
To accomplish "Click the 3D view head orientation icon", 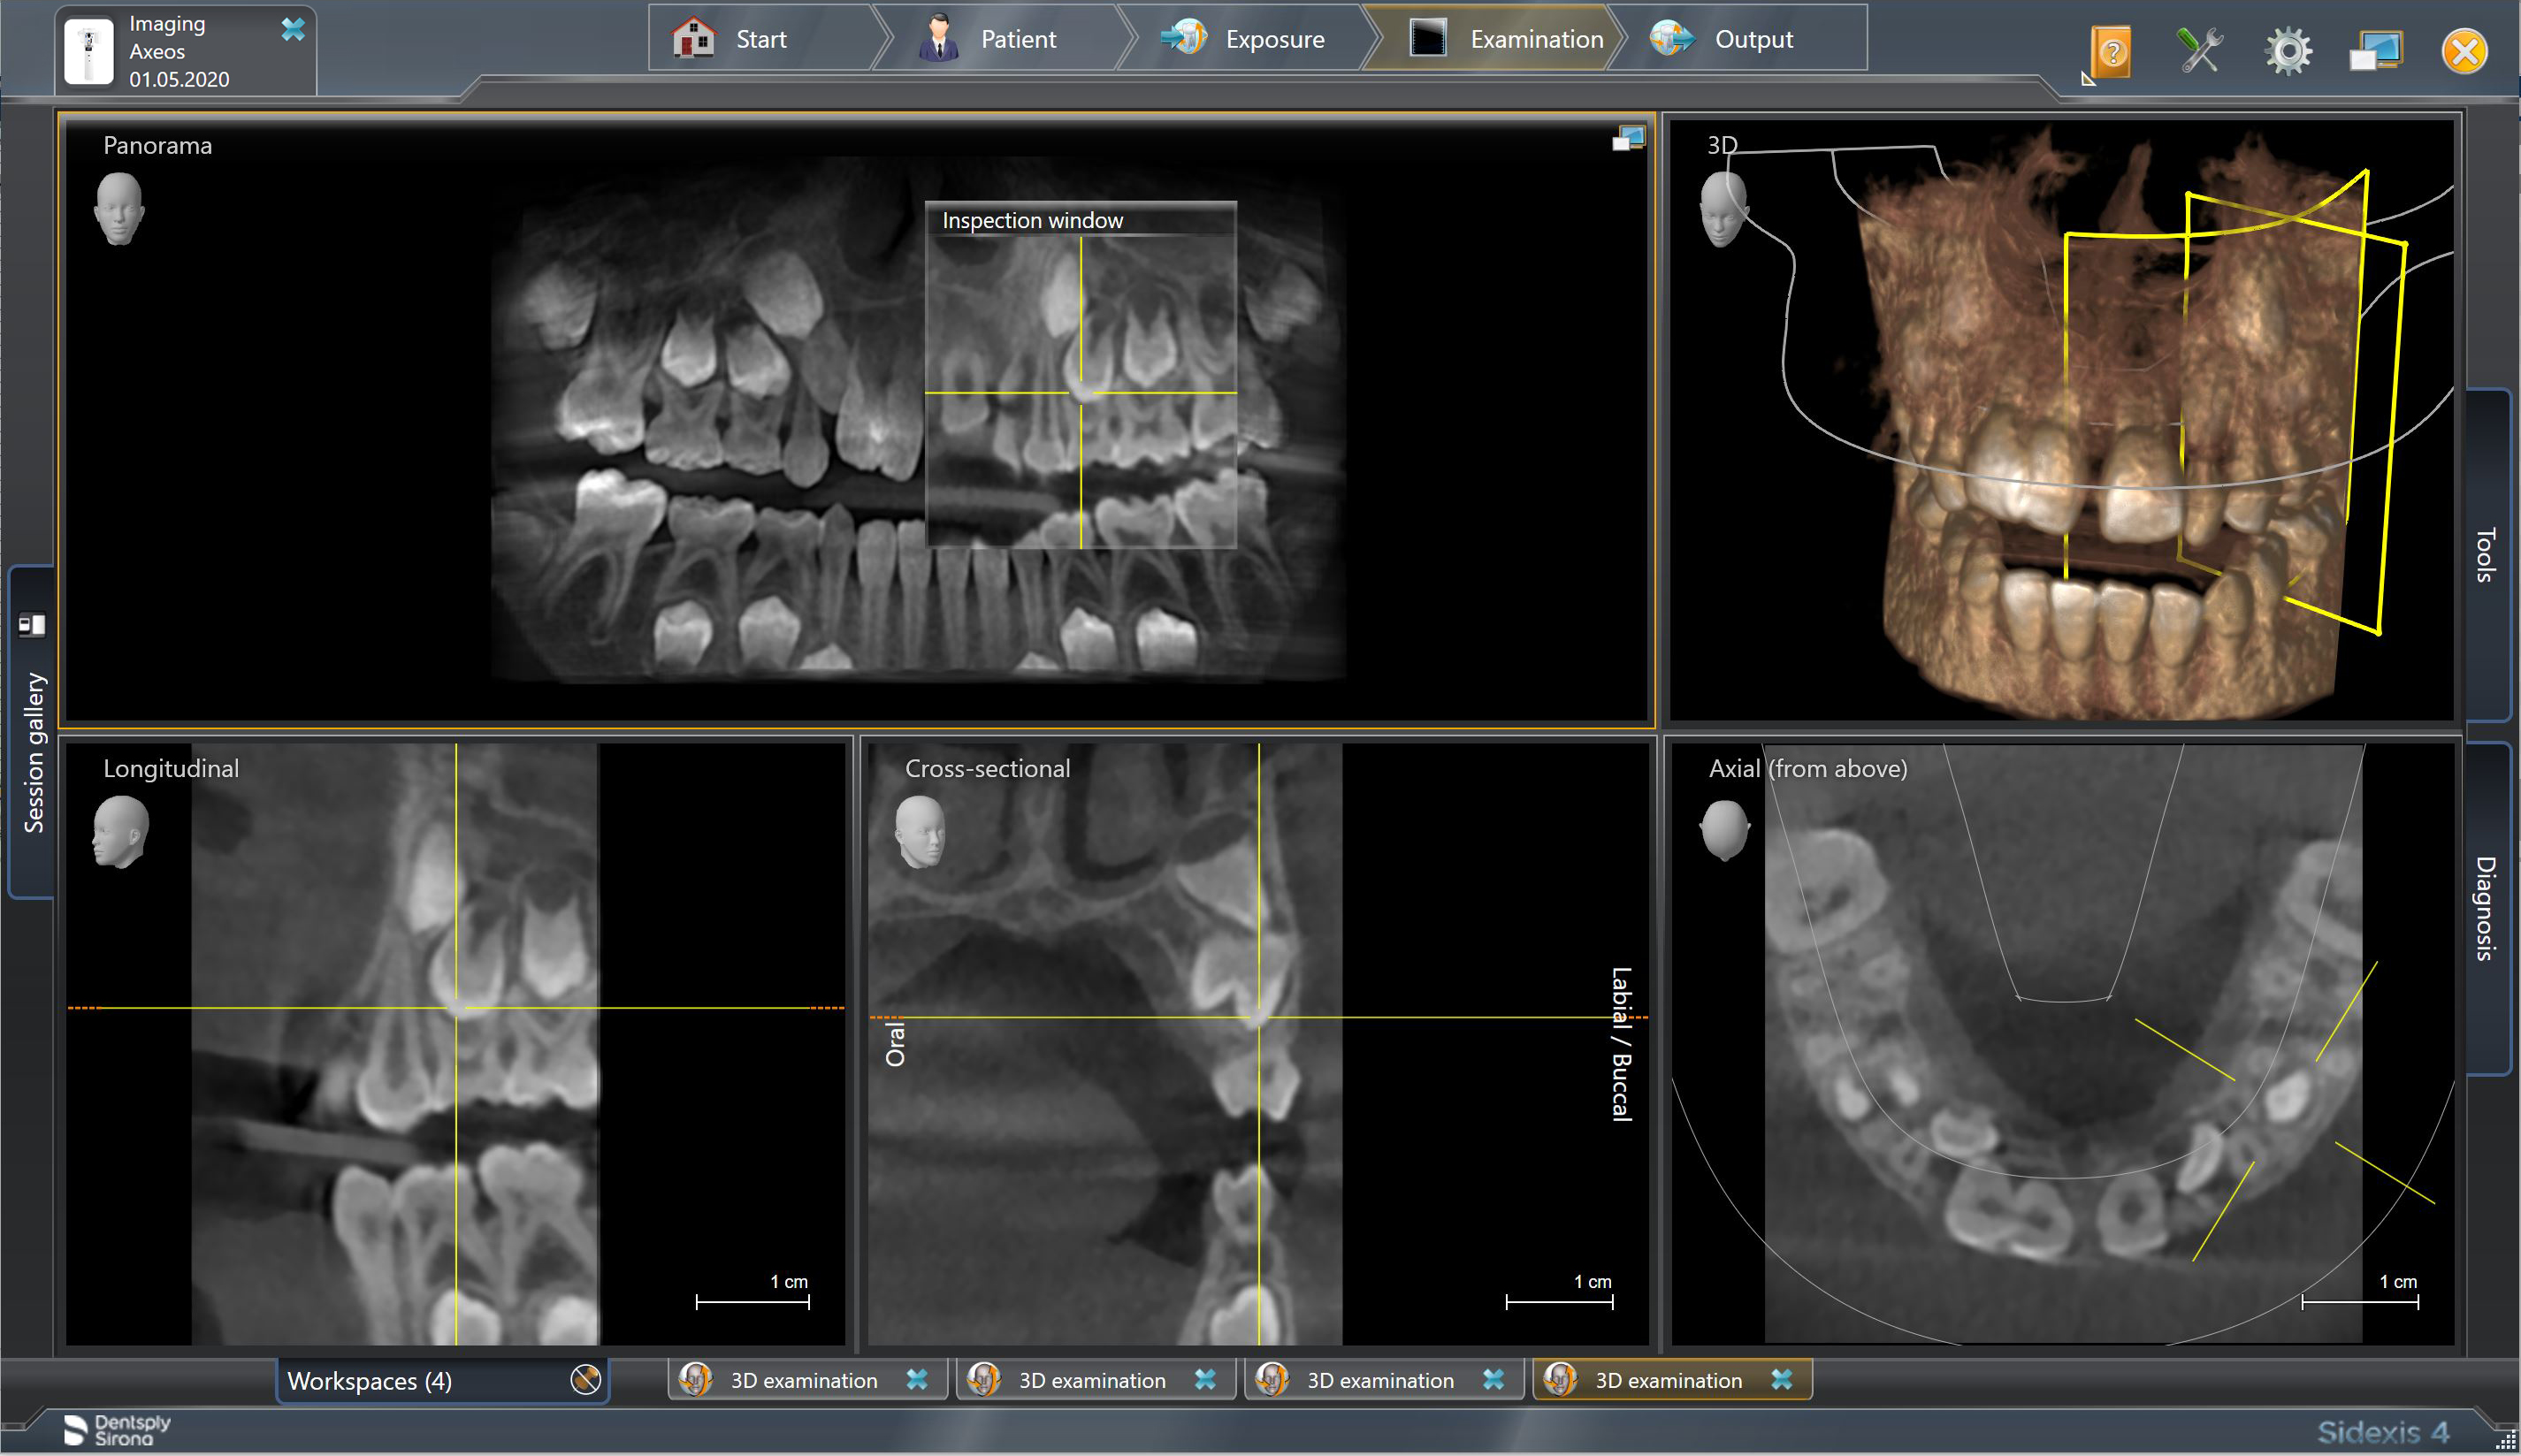I will (1723, 209).
